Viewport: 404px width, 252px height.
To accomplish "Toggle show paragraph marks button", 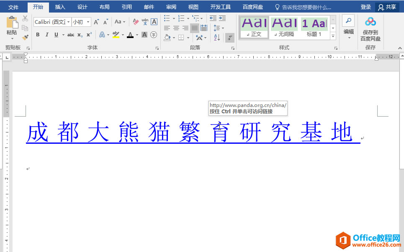I will coord(229,38).
